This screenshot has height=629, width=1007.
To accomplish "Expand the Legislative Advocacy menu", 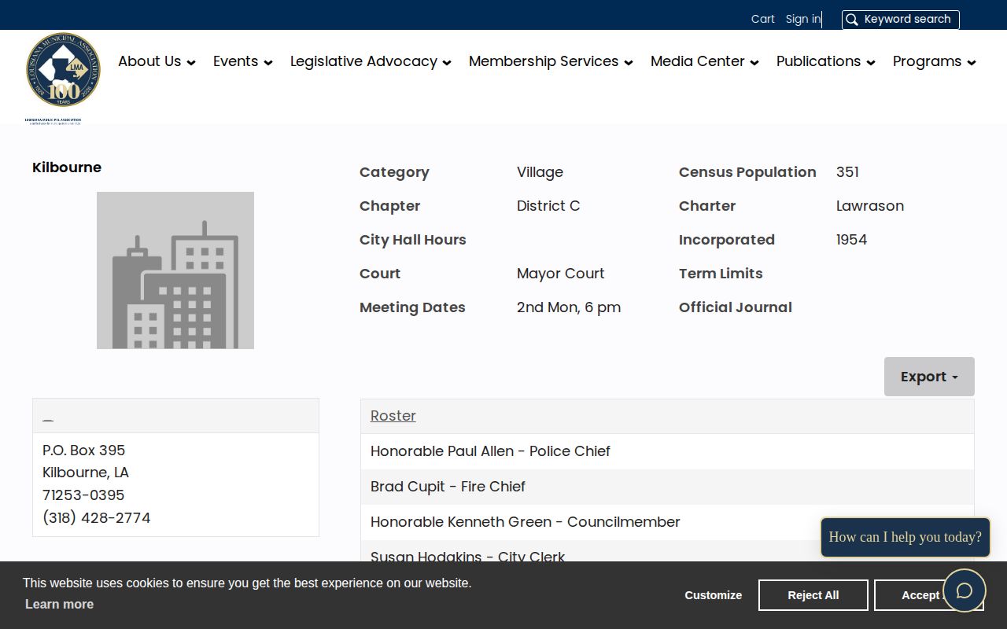I will (371, 61).
